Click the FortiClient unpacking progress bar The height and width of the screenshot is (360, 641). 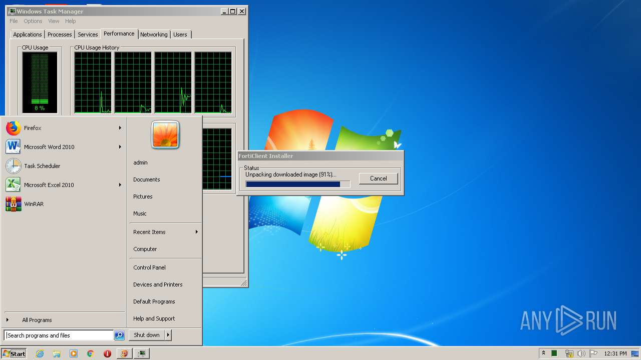pyautogui.click(x=298, y=184)
